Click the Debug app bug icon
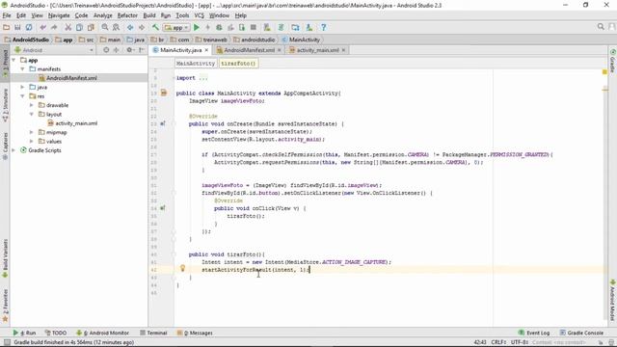This screenshot has height=347, width=617. (x=219, y=28)
